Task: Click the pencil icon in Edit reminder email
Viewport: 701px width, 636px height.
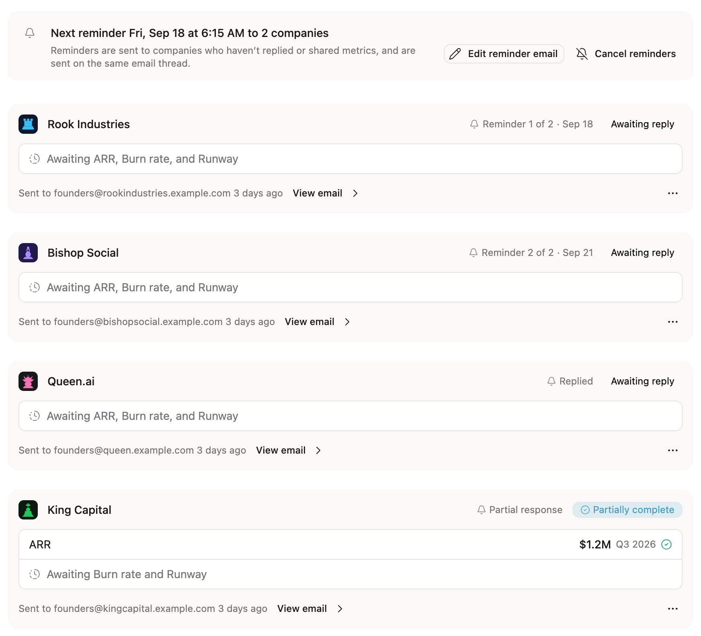Action: click(x=455, y=54)
